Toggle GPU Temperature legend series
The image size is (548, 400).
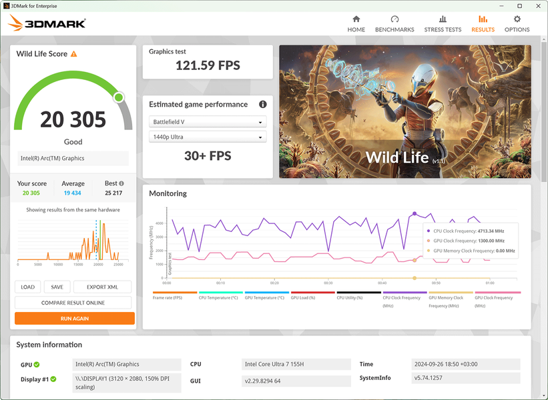[x=267, y=296]
